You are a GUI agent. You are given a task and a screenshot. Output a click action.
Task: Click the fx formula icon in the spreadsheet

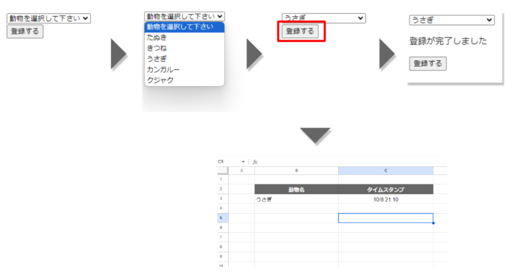(x=255, y=162)
